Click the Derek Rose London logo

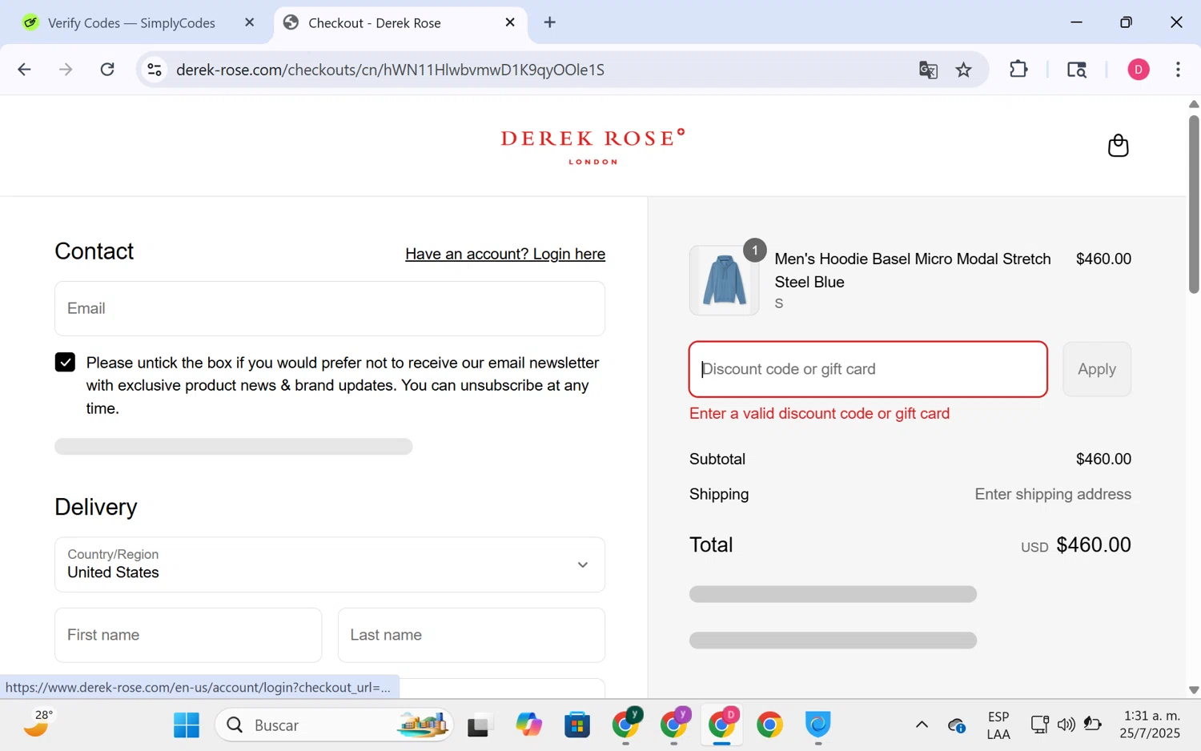pyautogui.click(x=592, y=147)
